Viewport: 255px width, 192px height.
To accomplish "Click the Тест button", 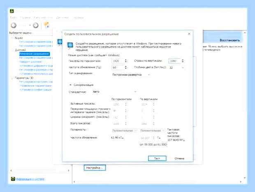I will click(x=157, y=158).
